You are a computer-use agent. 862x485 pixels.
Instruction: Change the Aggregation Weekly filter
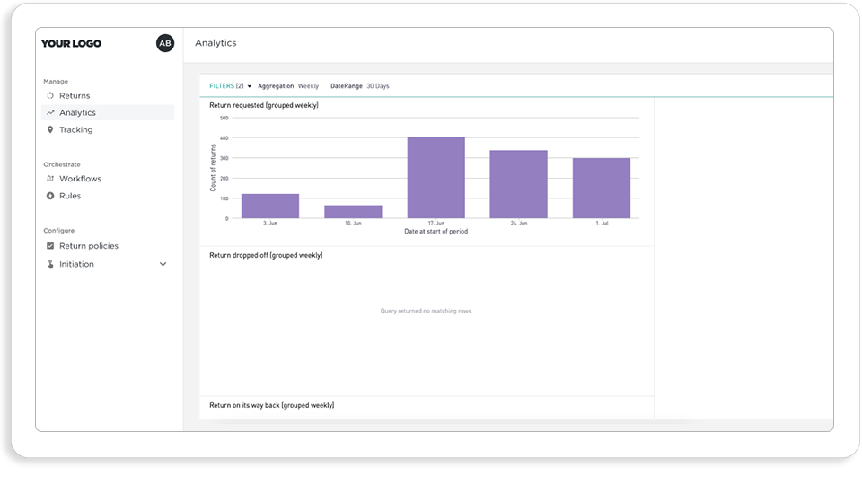[x=288, y=86]
